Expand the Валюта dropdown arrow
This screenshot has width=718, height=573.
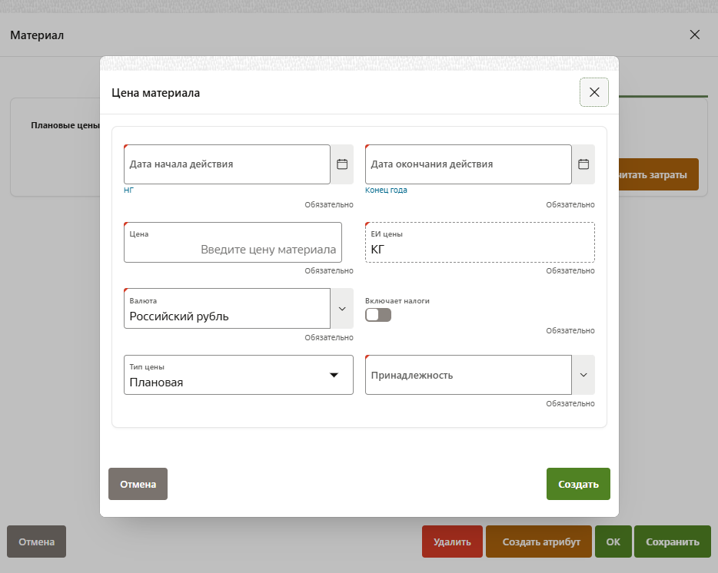coord(342,308)
